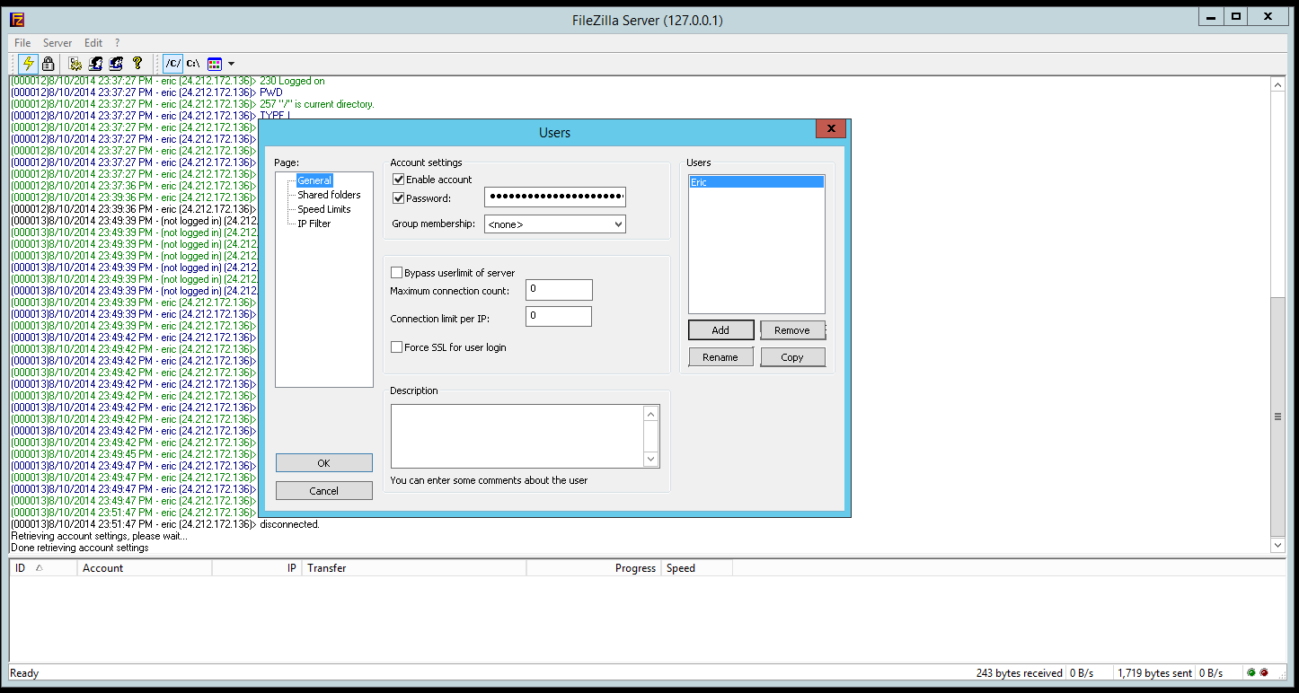1299x693 pixels.
Task: Click the Rename user button
Action: pos(720,357)
